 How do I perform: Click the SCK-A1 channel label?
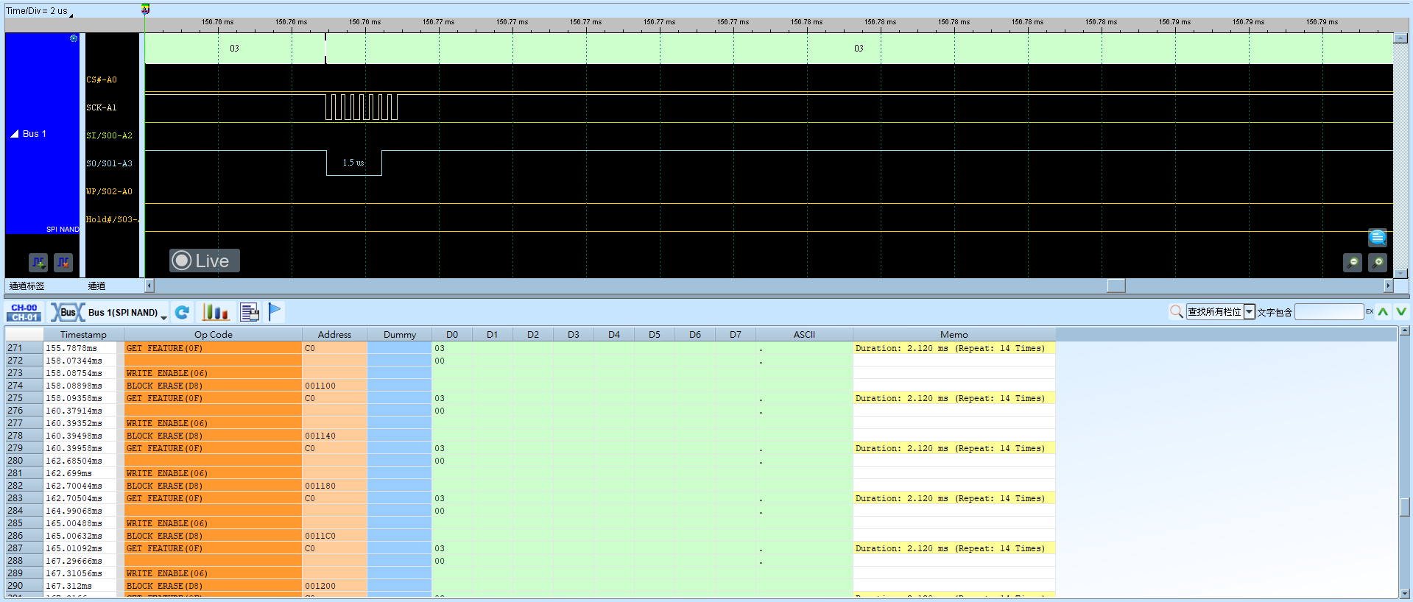[x=102, y=107]
